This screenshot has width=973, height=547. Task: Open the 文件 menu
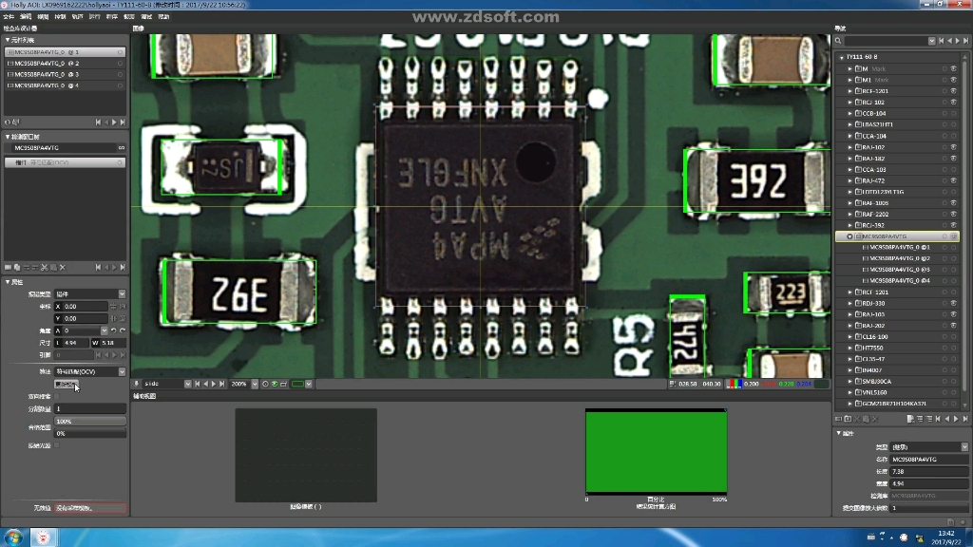(8, 17)
